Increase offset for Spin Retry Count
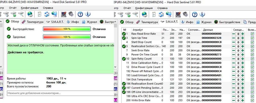Image resolution: width=256 pixels, height=103 pixels. [243, 59]
